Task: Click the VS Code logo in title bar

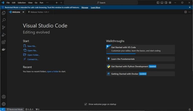Action: (3, 2)
